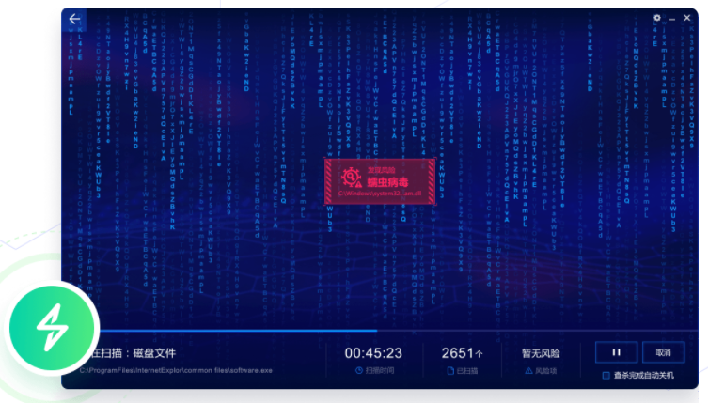The width and height of the screenshot is (708, 403).
Task: Enable 查杀完成自动关机 checkbox
Action: tap(606, 376)
